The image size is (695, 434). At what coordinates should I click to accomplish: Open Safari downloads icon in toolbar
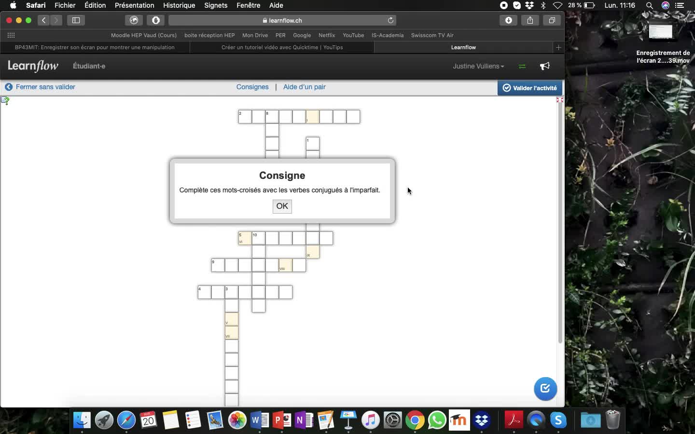[x=508, y=20]
